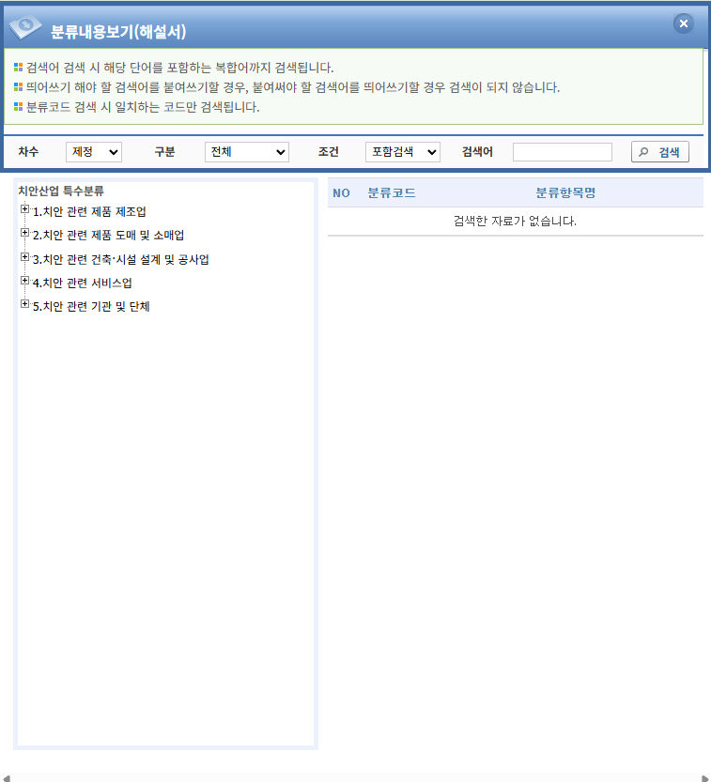Click the 분류코드 column header
711x782 pixels.
[x=392, y=192]
